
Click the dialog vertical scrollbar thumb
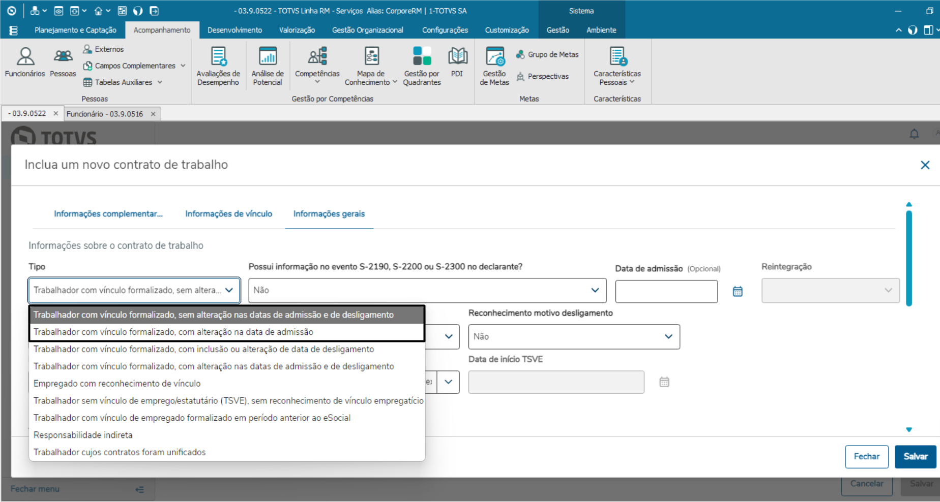[x=909, y=258]
